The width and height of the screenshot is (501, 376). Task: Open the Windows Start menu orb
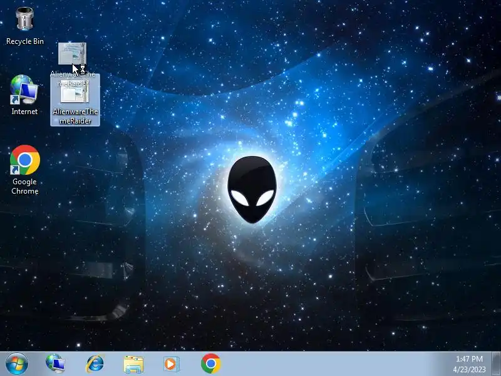(17, 363)
